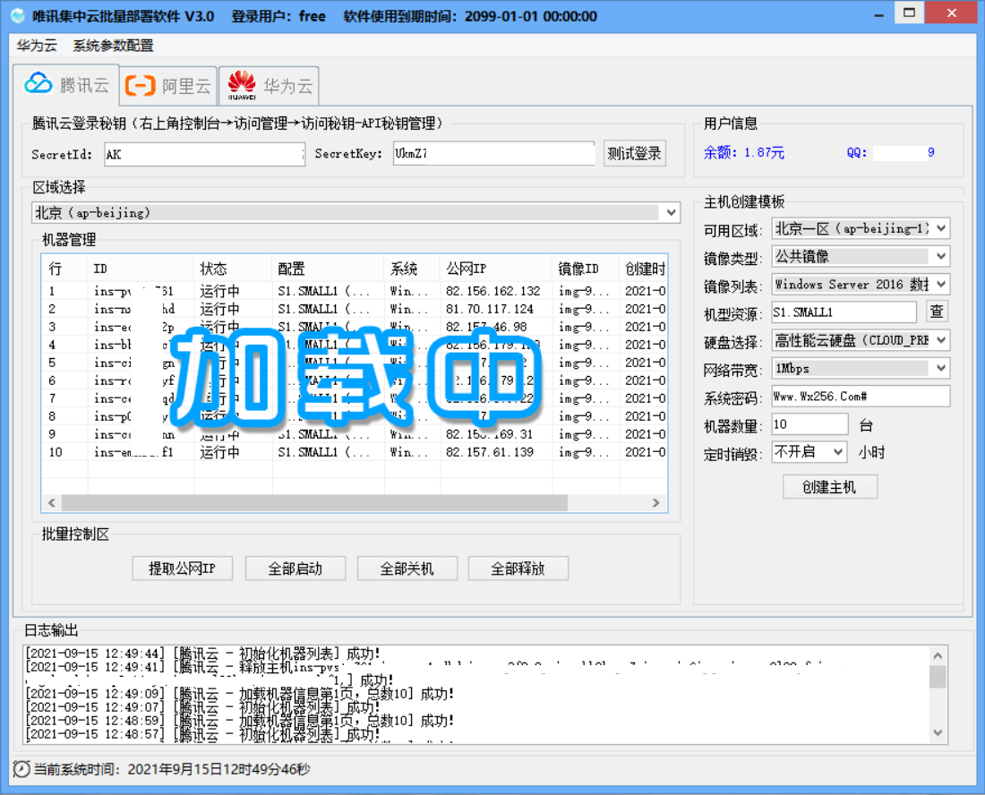The height and width of the screenshot is (795, 985).
Task: Expand the 网络带宽 bandwidth dropdown
Action: (x=940, y=368)
